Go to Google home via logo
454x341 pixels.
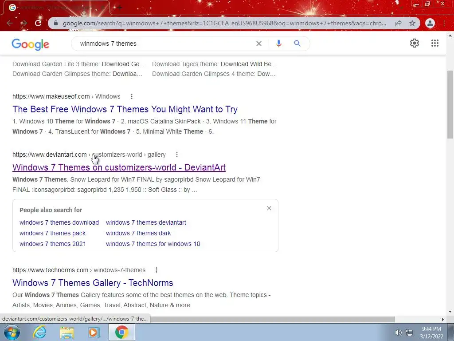(31, 44)
